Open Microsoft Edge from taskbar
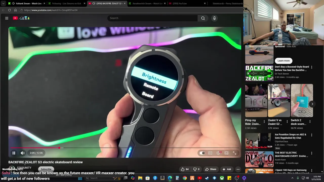This screenshot has width=324, height=182. tap(170, 178)
